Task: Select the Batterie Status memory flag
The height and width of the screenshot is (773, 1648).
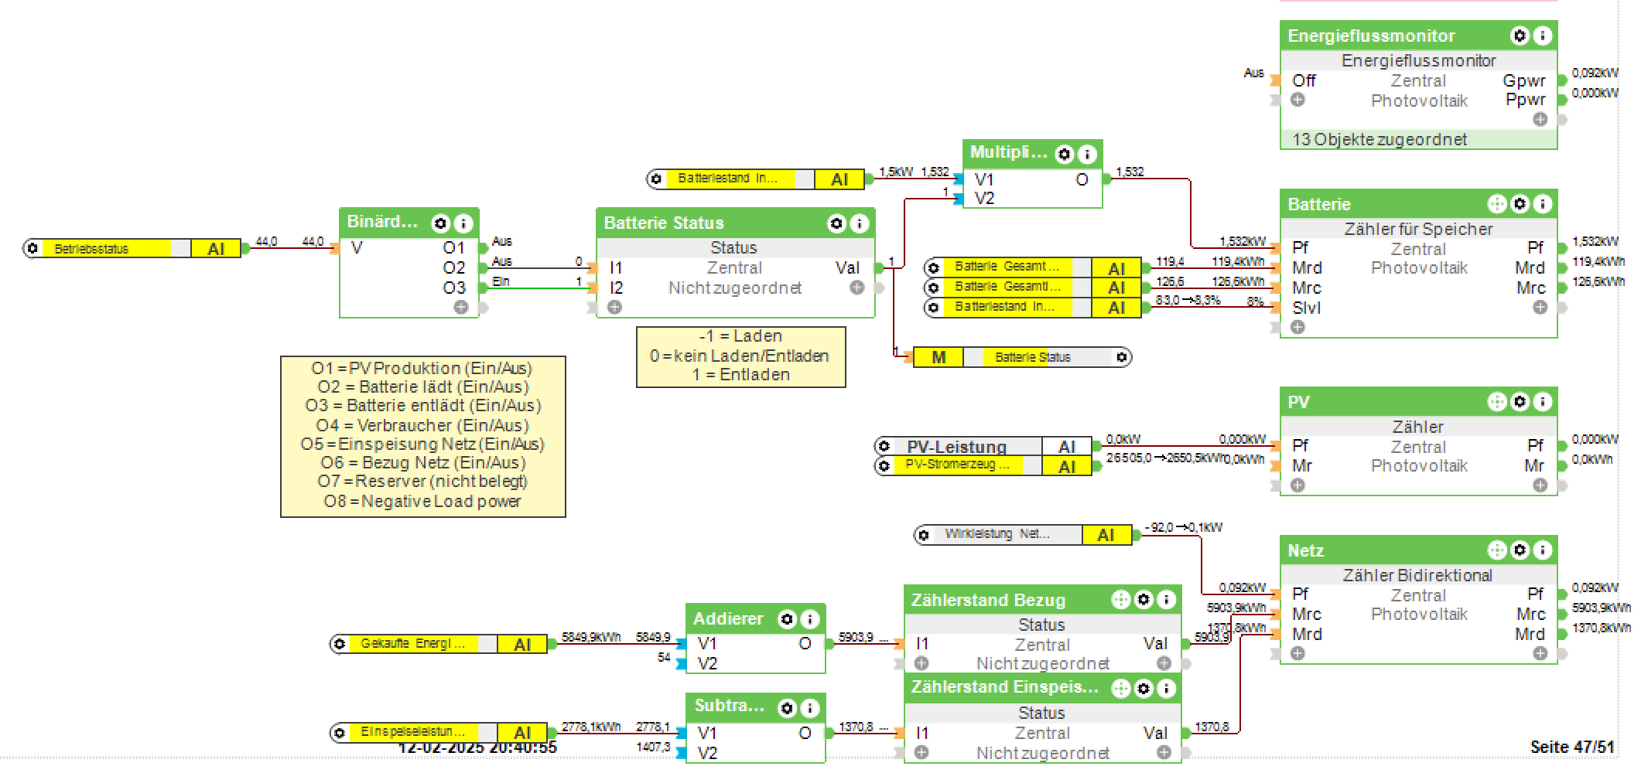Action: (x=1022, y=357)
